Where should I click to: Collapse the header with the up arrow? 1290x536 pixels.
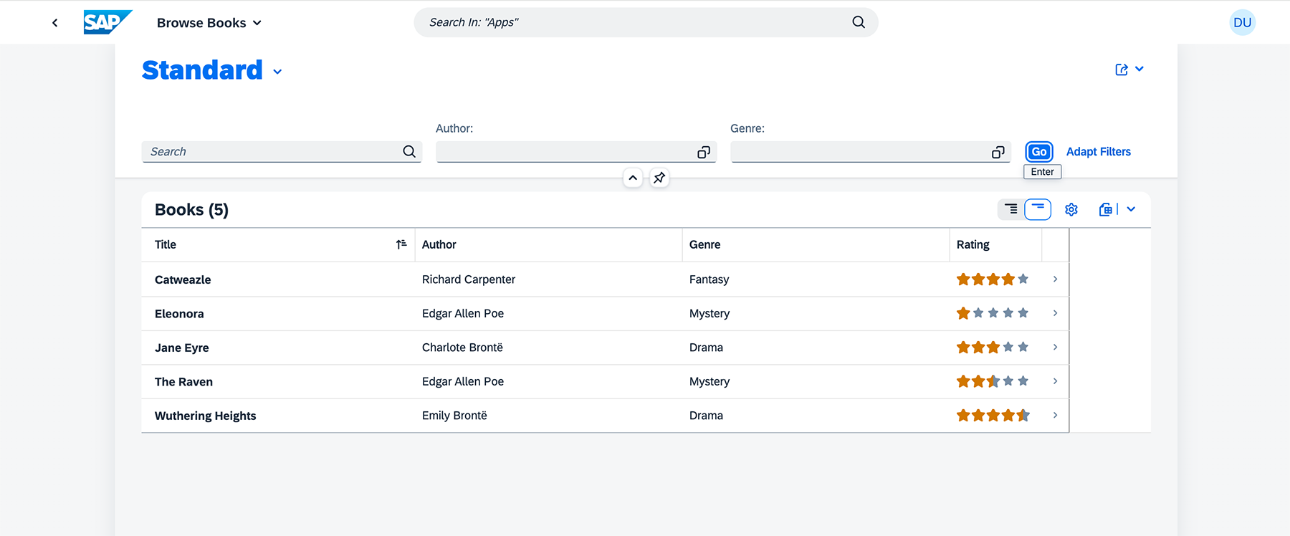[633, 178]
